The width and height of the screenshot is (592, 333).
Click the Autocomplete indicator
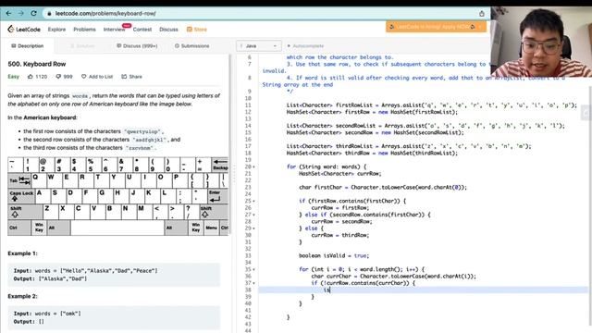pyautogui.click(x=305, y=46)
